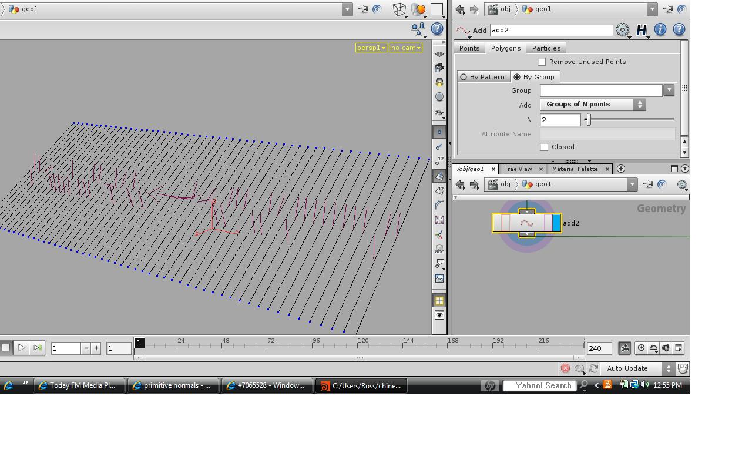
Task: Toggle display primitive hulls icon
Action: 439,205
